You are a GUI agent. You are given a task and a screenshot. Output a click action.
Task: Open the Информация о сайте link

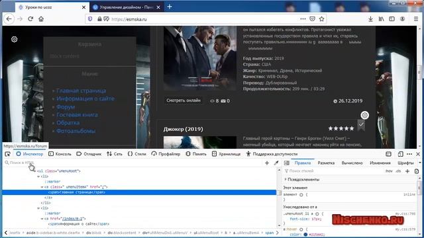[85, 99]
